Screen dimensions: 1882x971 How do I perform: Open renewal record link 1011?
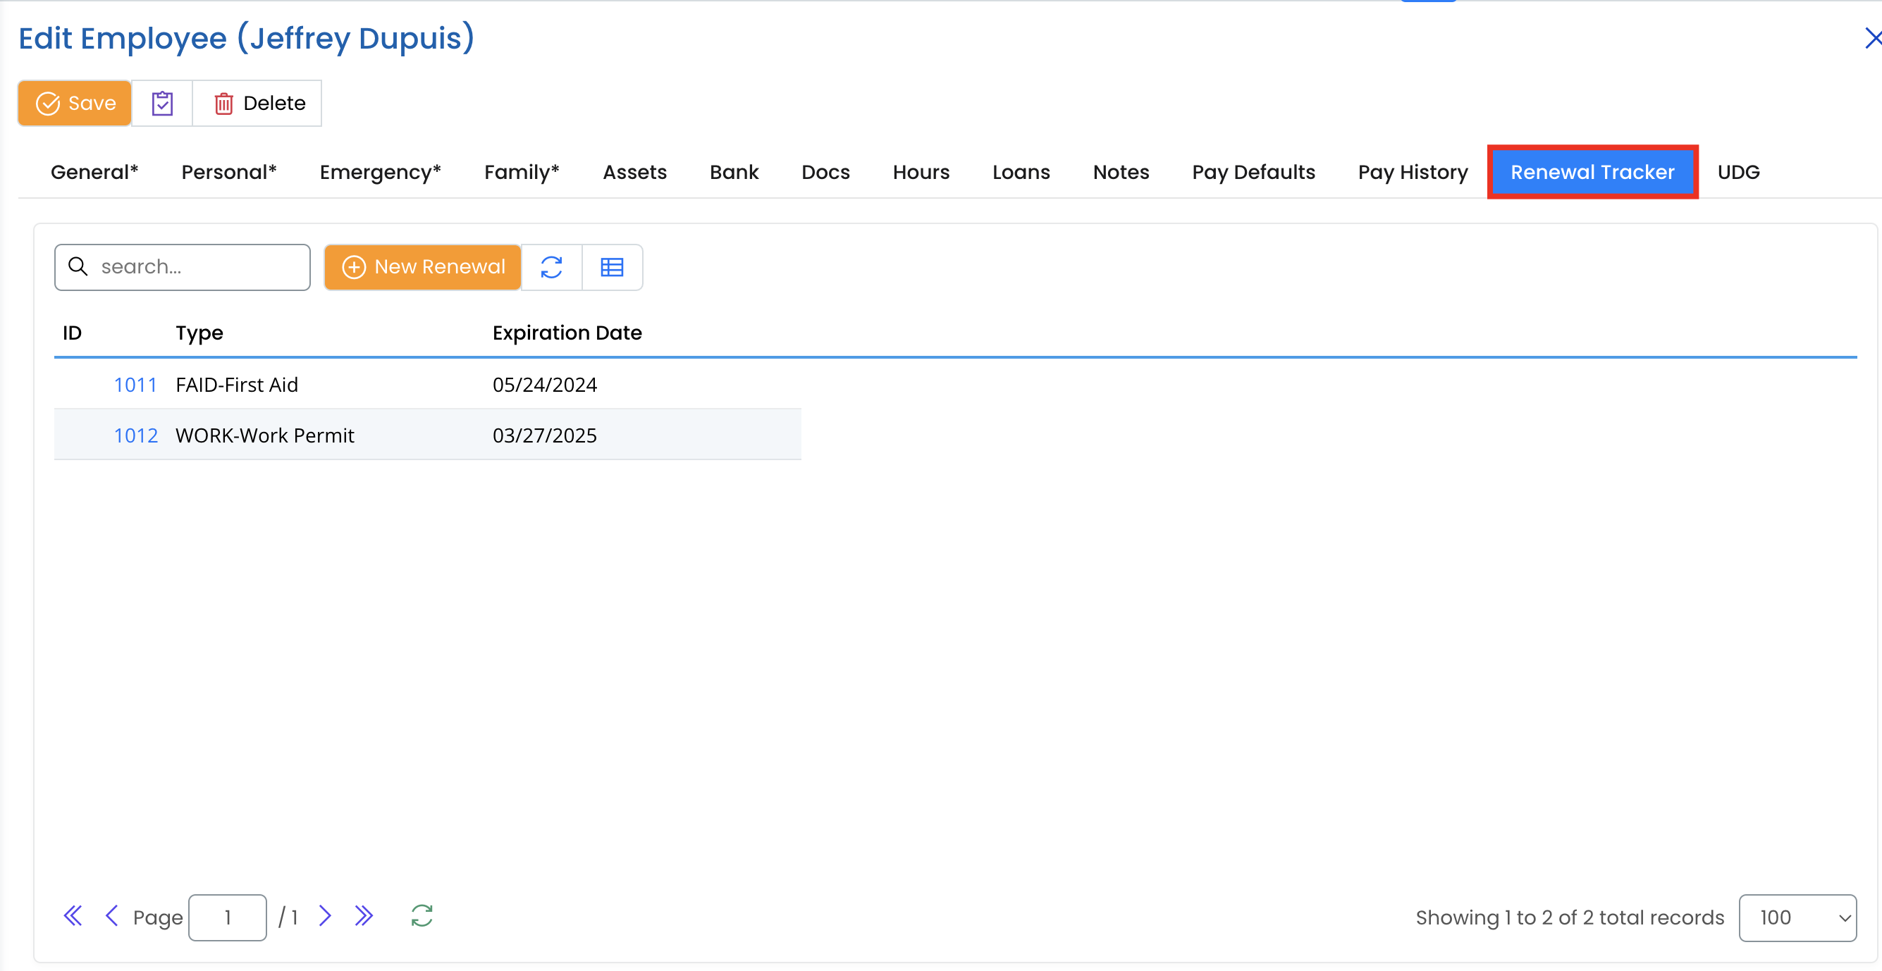[x=136, y=384]
